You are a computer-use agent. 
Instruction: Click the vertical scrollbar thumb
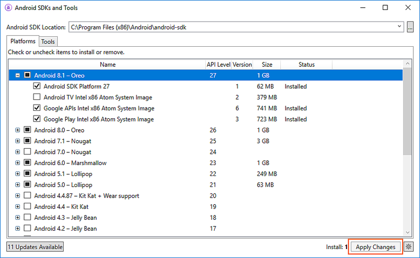(407, 110)
